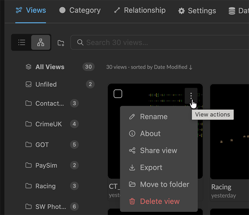Click the download icon beside Export

pyautogui.click(x=132, y=168)
